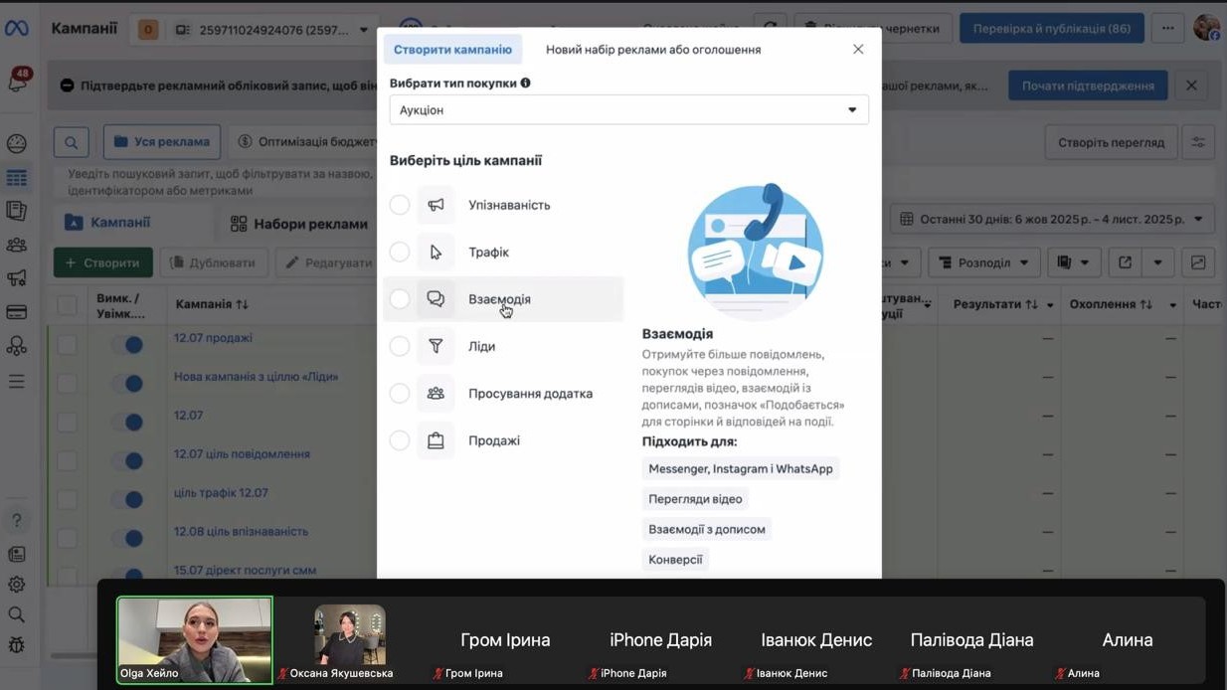
Task: Select the Взаємодія radio button
Action: 400,299
